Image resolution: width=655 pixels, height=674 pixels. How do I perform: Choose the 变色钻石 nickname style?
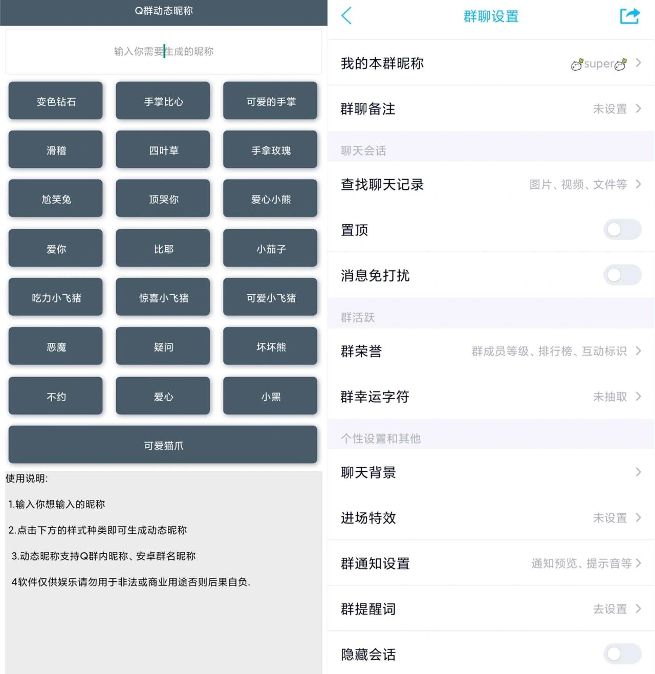[x=56, y=101]
